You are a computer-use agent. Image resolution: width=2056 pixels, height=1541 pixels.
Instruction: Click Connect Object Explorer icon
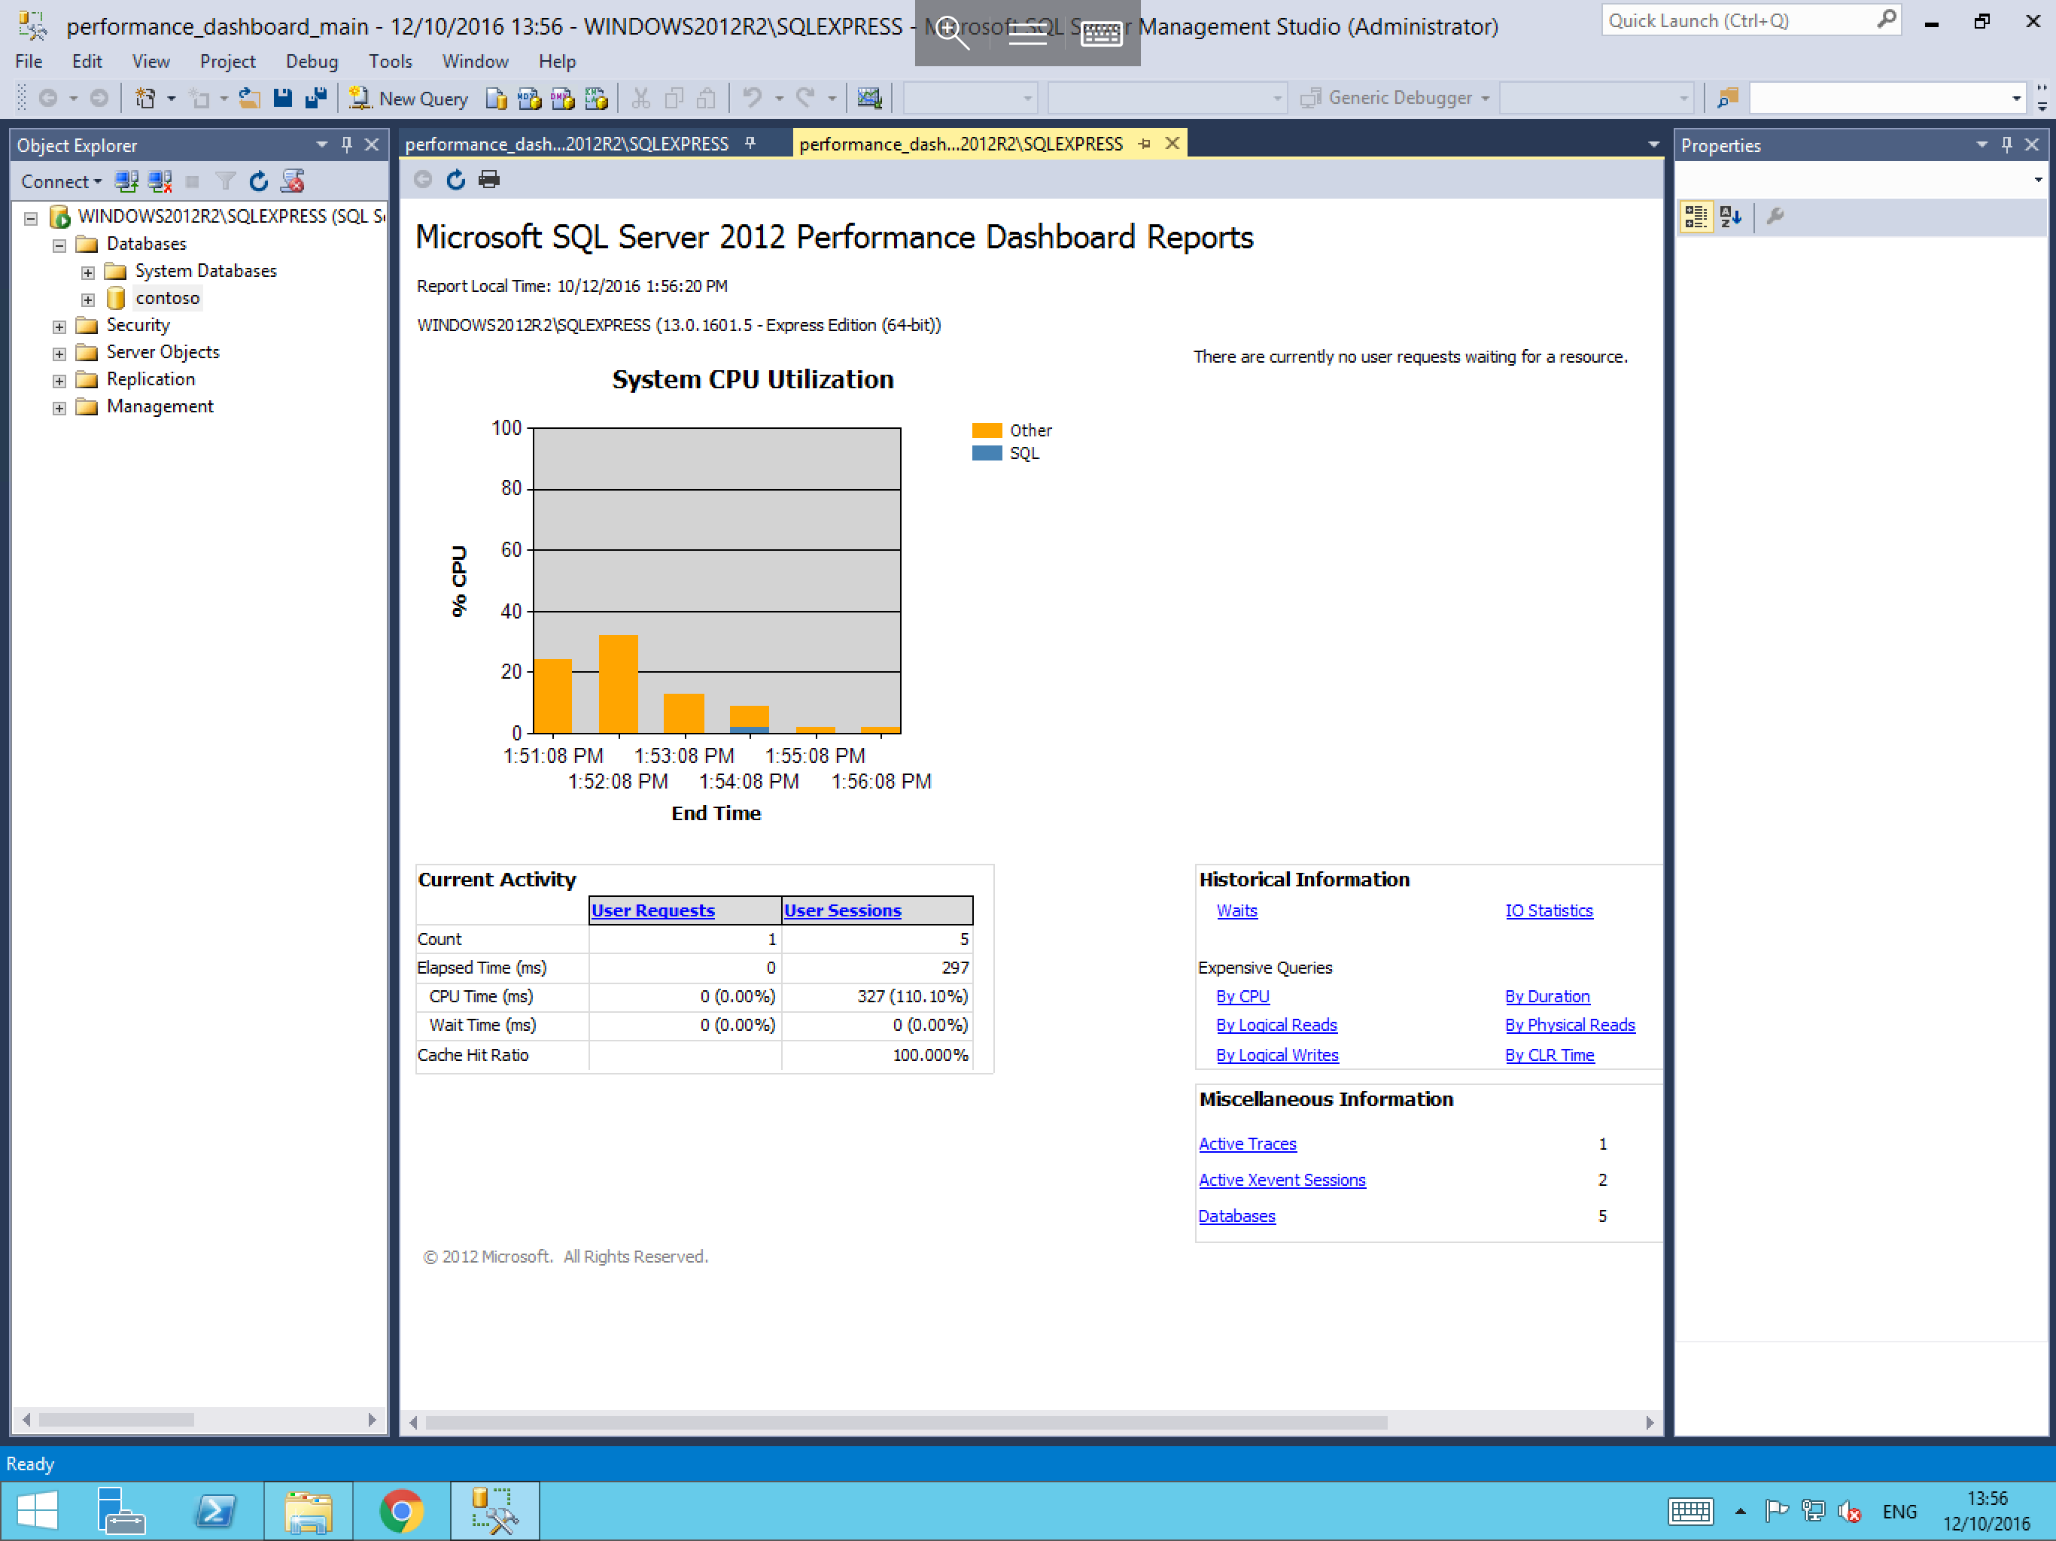[126, 181]
